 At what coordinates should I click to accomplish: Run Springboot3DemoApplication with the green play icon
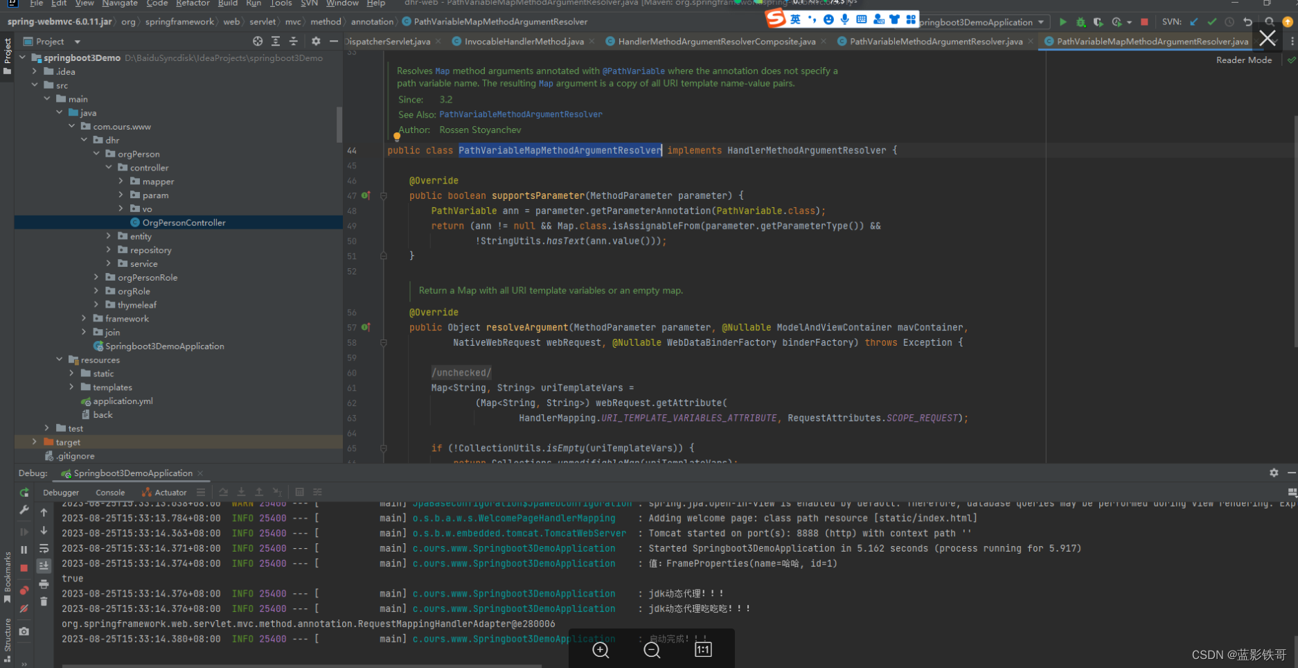click(1063, 22)
